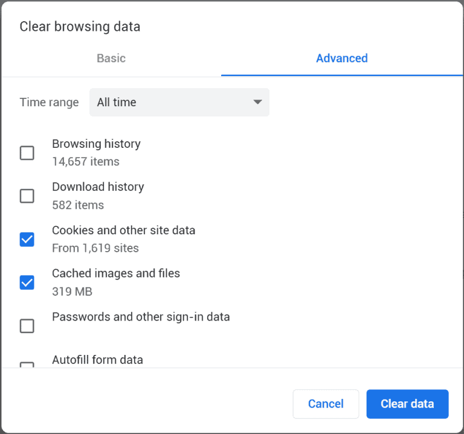464x434 pixels.
Task: Click the Passwords and other sign-in data label
Action: [141, 316]
